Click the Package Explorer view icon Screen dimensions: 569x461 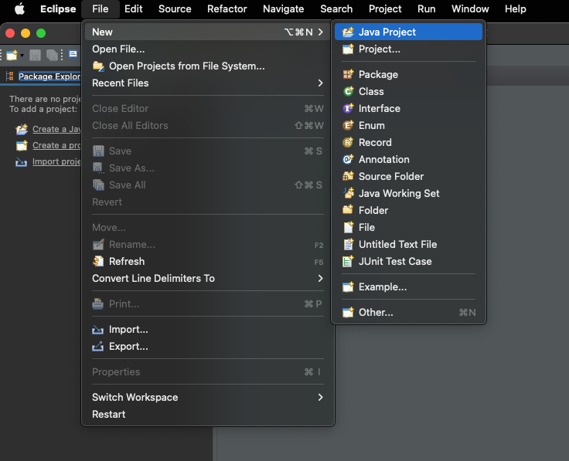pyautogui.click(x=10, y=76)
